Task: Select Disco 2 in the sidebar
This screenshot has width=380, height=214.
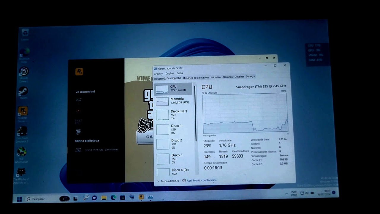Action: [175, 144]
